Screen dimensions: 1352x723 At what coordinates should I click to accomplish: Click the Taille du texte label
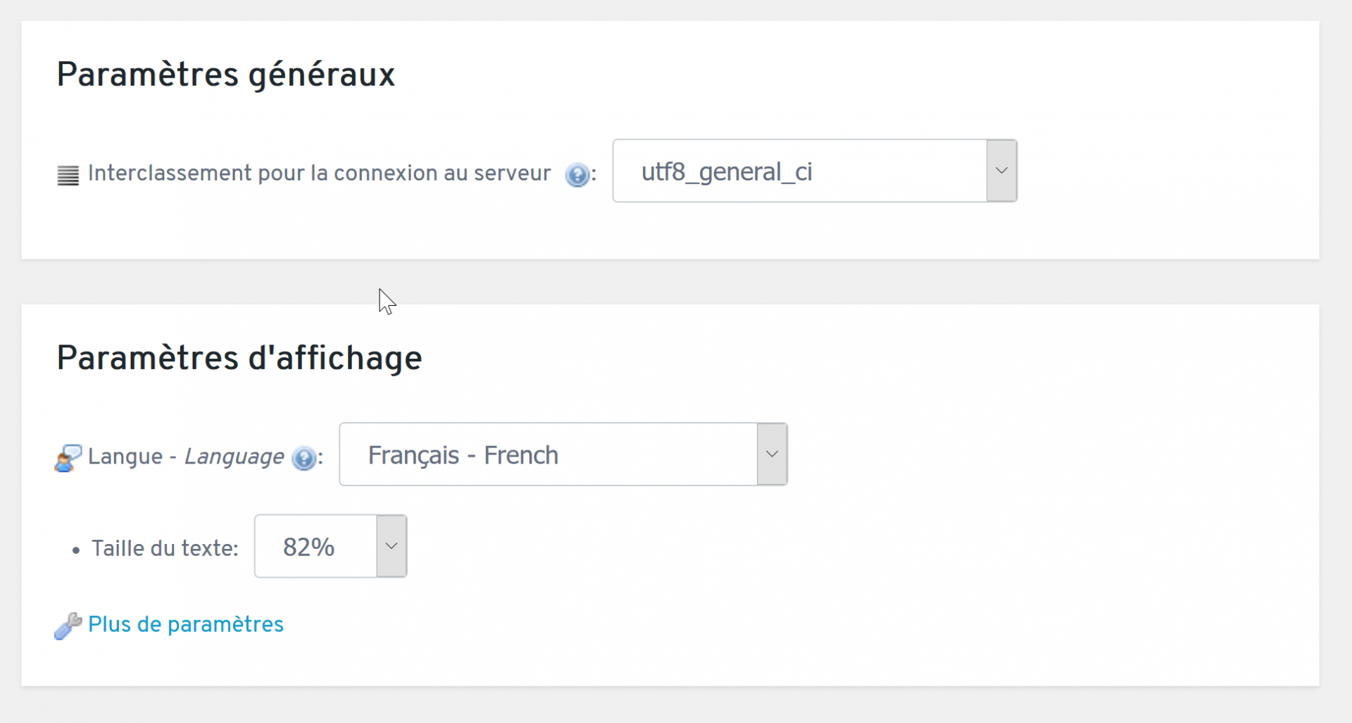tap(165, 548)
